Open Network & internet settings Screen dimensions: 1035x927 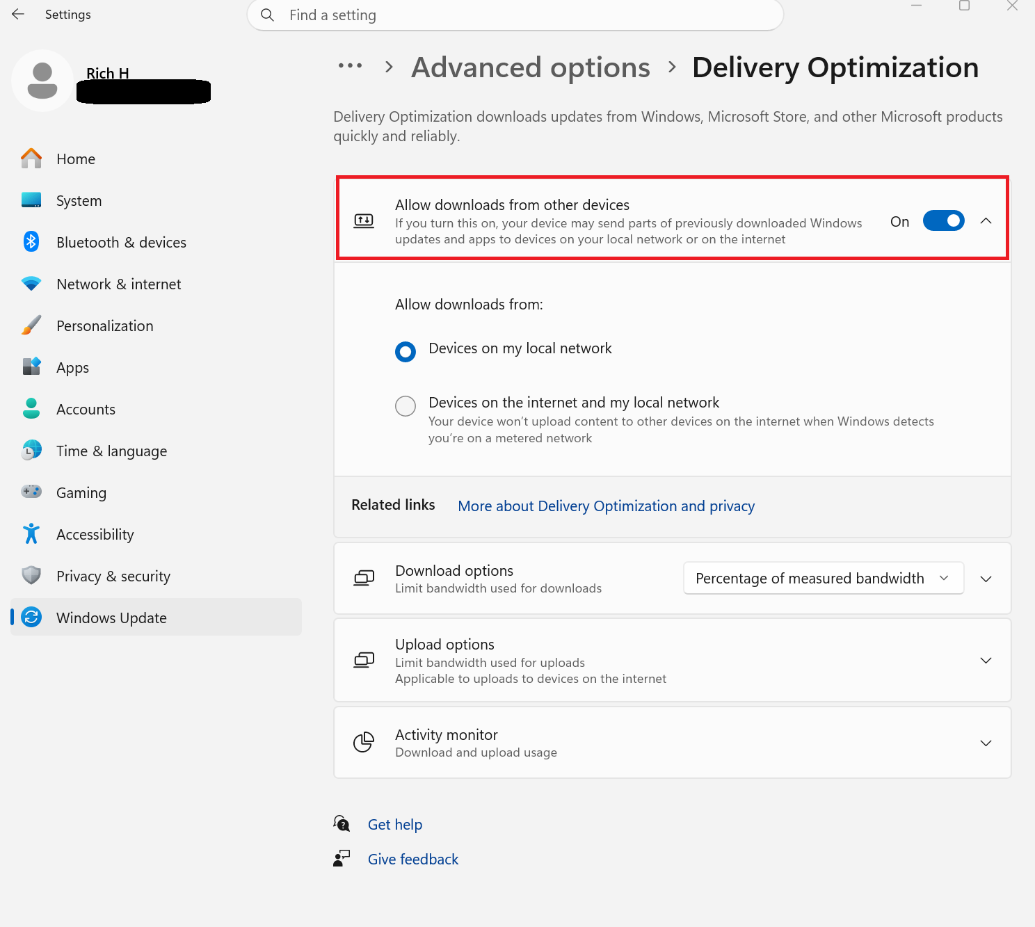click(x=156, y=284)
